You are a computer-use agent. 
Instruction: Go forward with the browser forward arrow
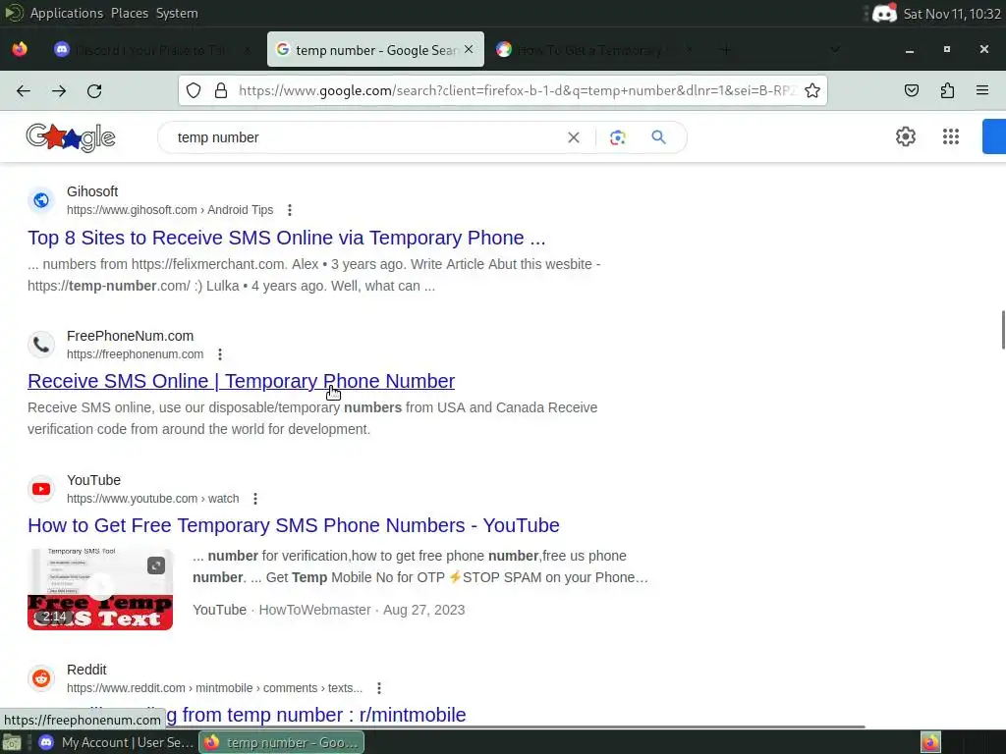click(59, 91)
